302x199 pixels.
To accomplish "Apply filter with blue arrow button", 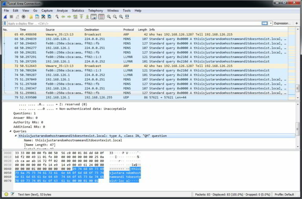I will (x=265, y=23).
